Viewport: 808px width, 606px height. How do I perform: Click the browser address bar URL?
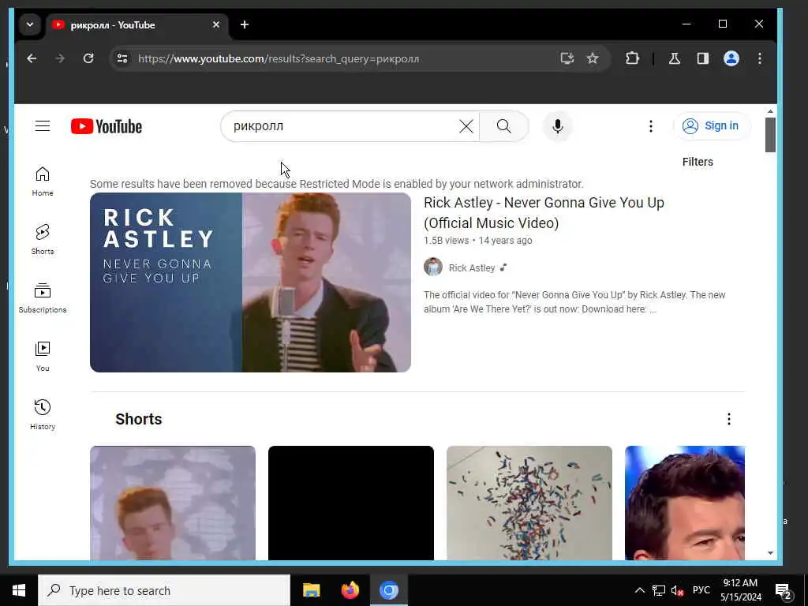tap(279, 58)
